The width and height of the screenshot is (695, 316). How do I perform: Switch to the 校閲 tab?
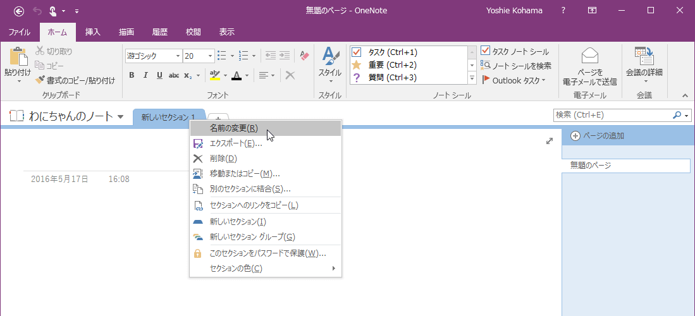pos(194,32)
